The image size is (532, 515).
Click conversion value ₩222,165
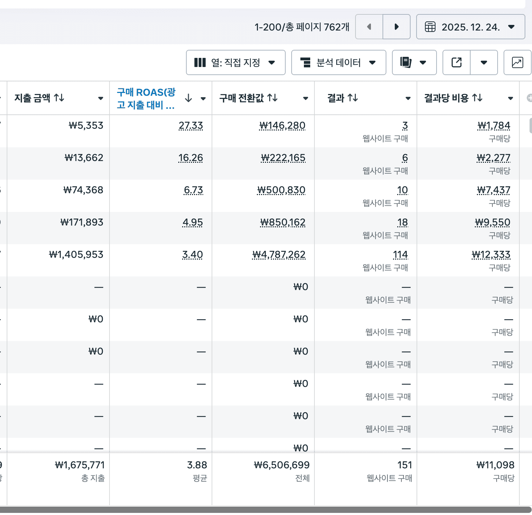pyautogui.click(x=283, y=158)
